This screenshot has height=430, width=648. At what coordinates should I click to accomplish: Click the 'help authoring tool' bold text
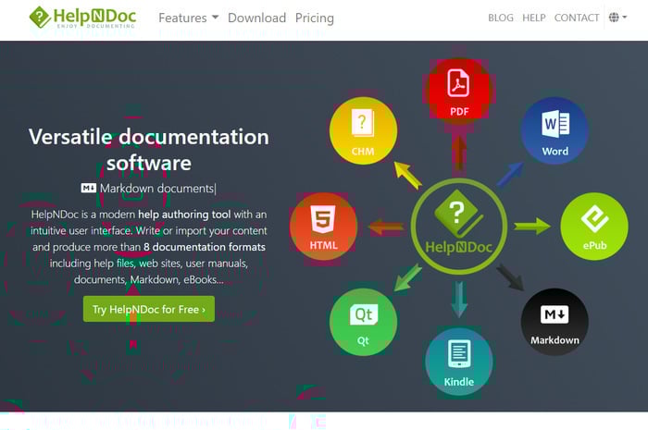click(x=184, y=215)
